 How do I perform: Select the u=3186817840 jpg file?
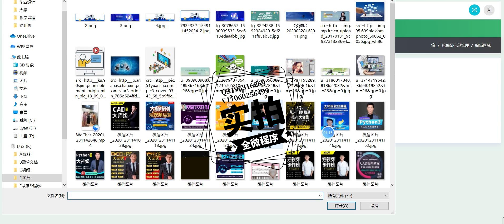tap(335, 71)
